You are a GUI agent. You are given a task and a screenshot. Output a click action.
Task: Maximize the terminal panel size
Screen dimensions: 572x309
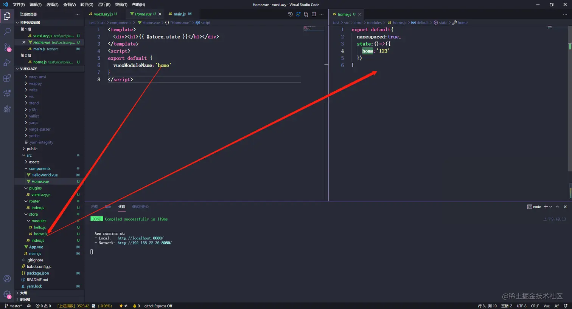[x=557, y=207]
